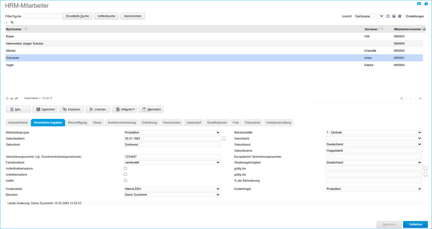Open the mail envelope icon
432x229 pixels.
point(419,4)
